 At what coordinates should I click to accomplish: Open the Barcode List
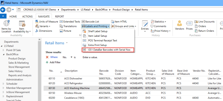tap(90, 22)
